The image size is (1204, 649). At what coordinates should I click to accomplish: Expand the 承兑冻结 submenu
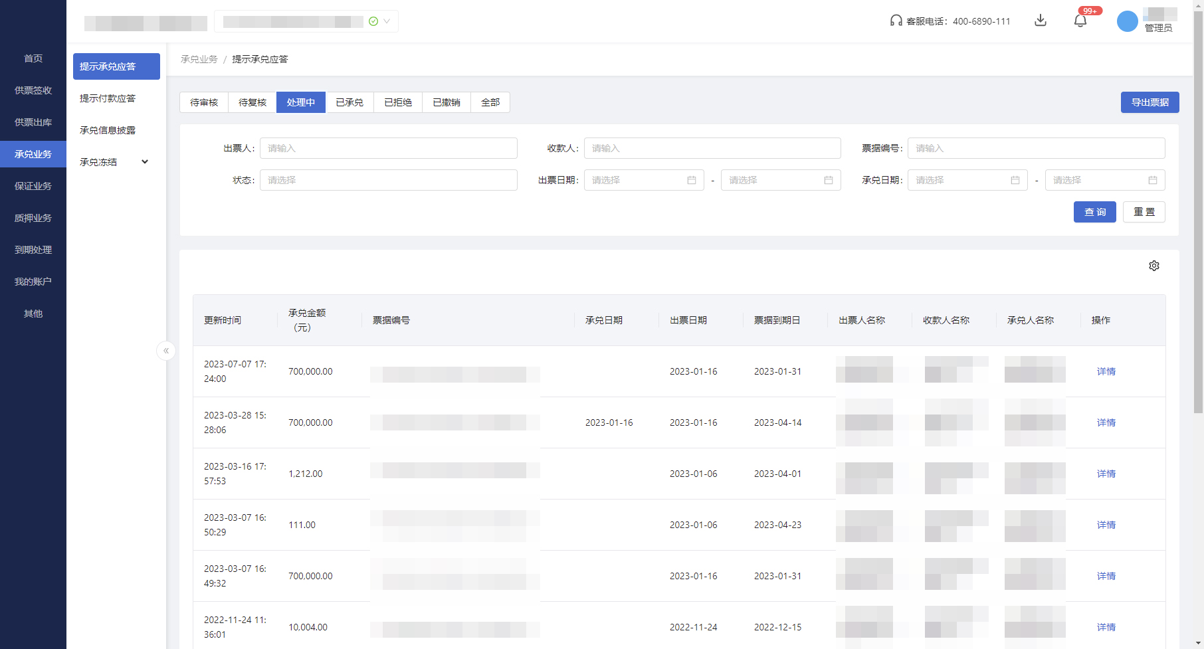pos(144,162)
